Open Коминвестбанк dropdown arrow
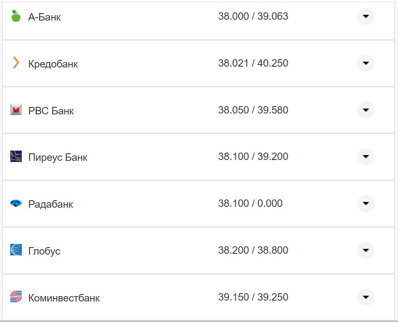398x322 pixels. (365, 297)
